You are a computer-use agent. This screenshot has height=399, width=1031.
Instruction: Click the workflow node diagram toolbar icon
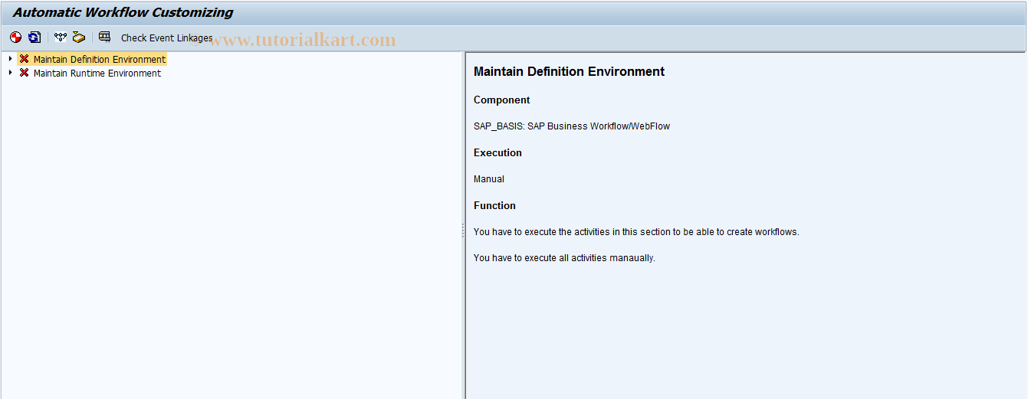[61, 38]
